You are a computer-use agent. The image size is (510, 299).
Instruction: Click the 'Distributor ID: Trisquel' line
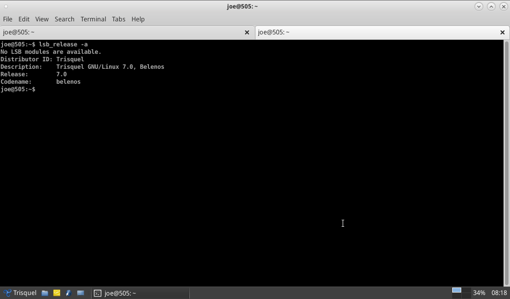click(x=42, y=59)
